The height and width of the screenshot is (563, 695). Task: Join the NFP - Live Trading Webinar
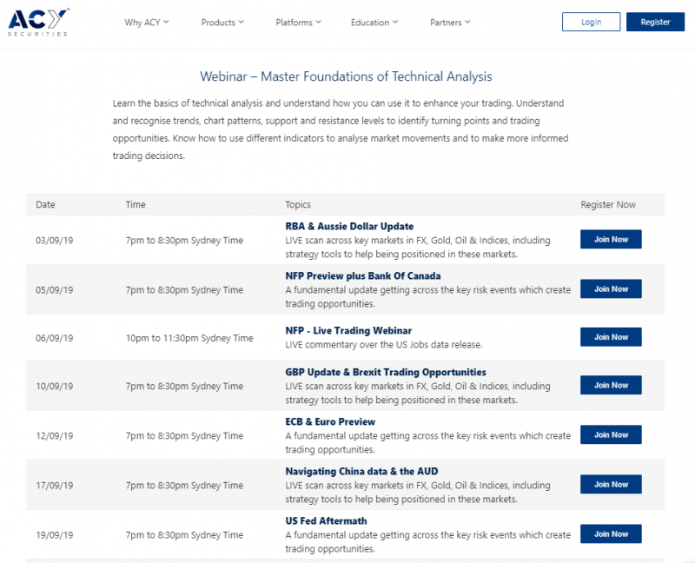click(x=611, y=337)
